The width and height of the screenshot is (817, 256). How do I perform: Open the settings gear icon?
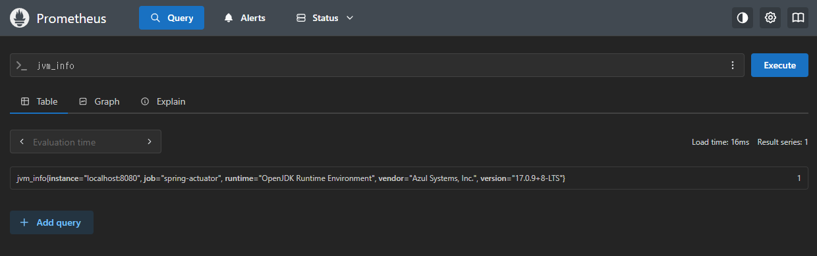click(x=770, y=18)
